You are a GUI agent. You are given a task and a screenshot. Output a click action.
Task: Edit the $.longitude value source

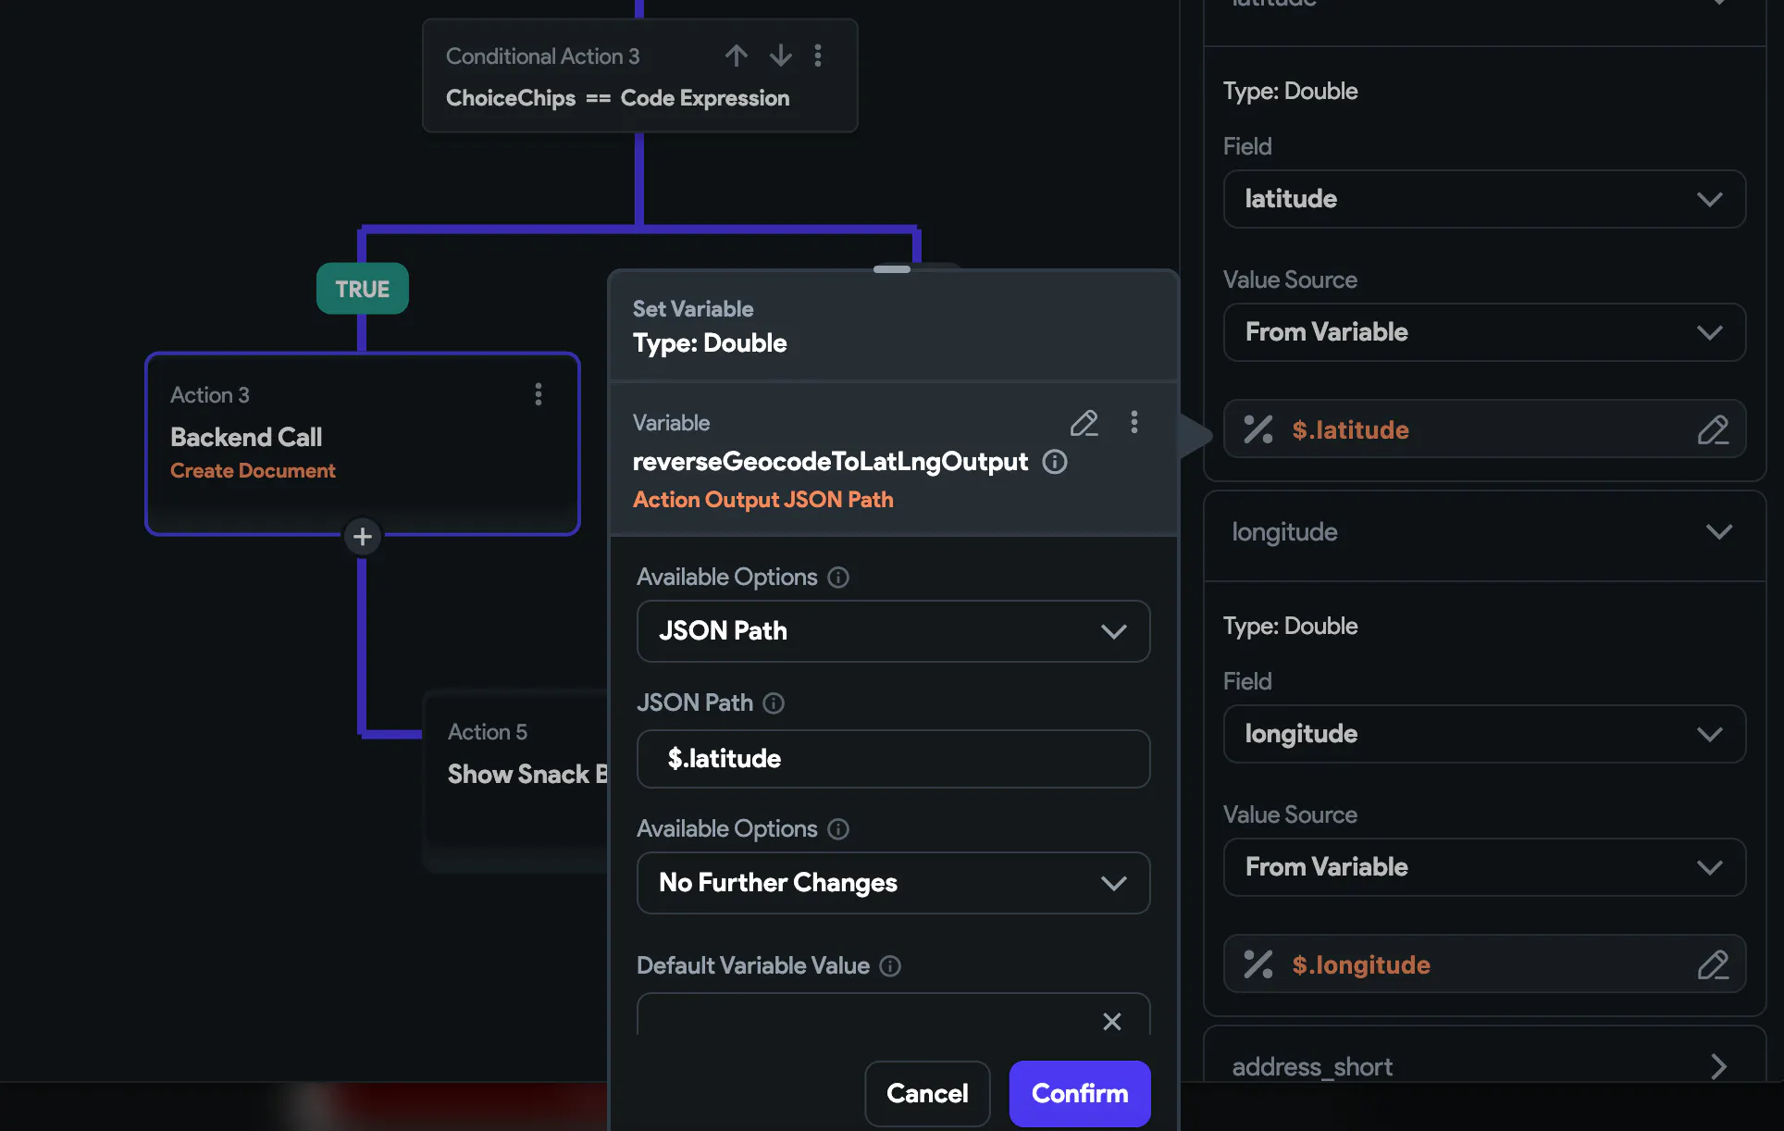pos(1712,964)
